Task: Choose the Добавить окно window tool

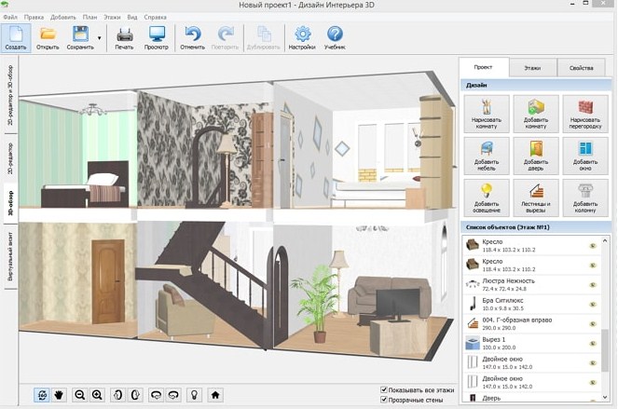Action: (x=585, y=156)
